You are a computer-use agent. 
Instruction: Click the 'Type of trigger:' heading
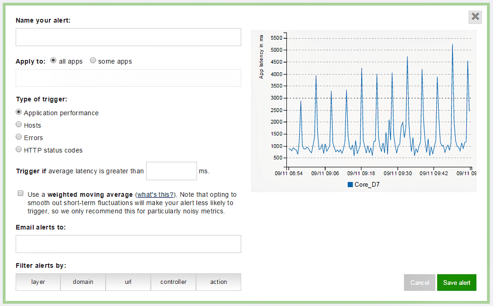[41, 99]
